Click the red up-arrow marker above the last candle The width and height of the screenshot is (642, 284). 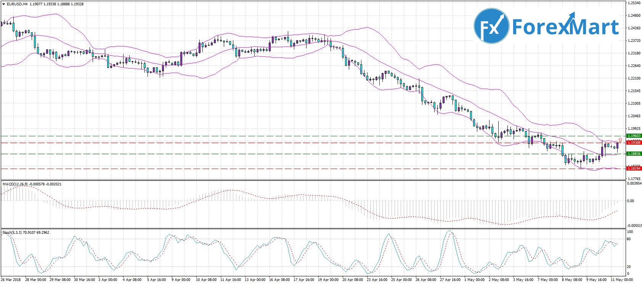tap(620, 140)
